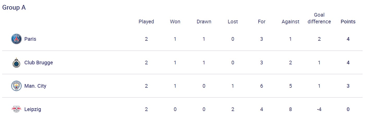
Task: Open the Leipzig team link
Action: click(x=33, y=109)
